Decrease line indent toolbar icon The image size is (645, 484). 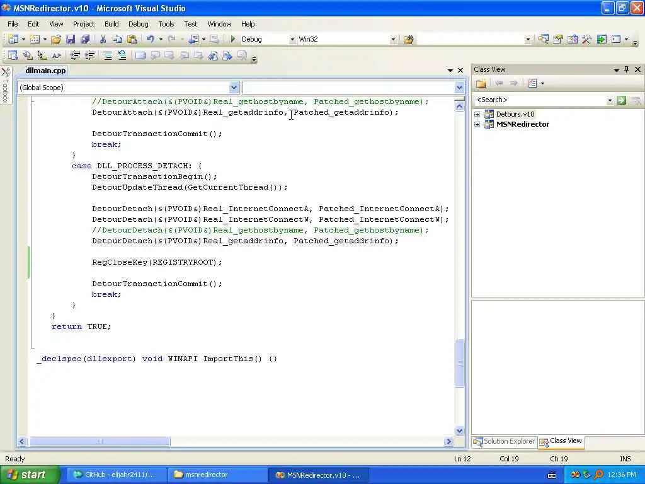[x=75, y=55]
